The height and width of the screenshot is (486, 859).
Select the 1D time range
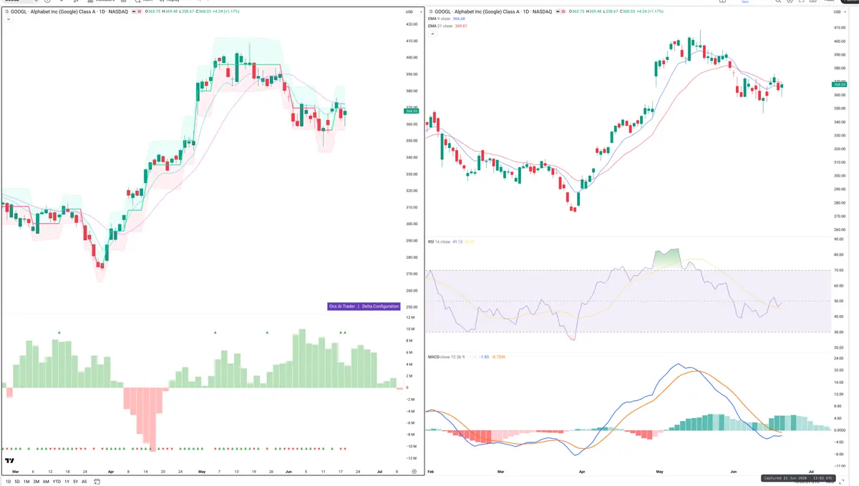click(x=8, y=482)
